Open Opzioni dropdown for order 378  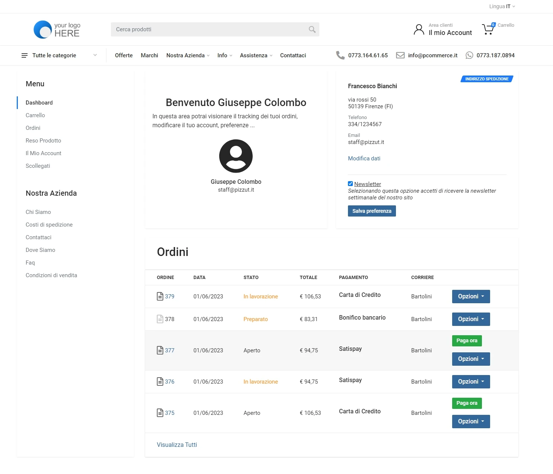tap(471, 319)
